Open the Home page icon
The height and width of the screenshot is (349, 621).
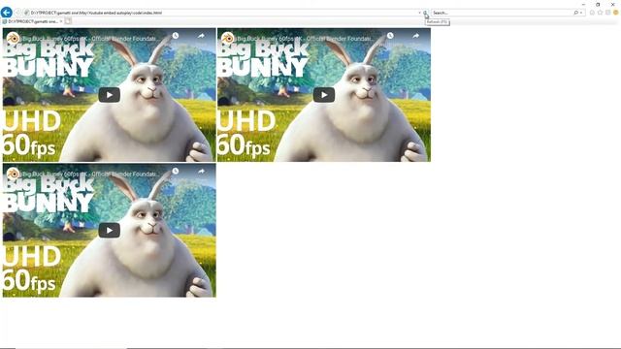tap(592, 13)
